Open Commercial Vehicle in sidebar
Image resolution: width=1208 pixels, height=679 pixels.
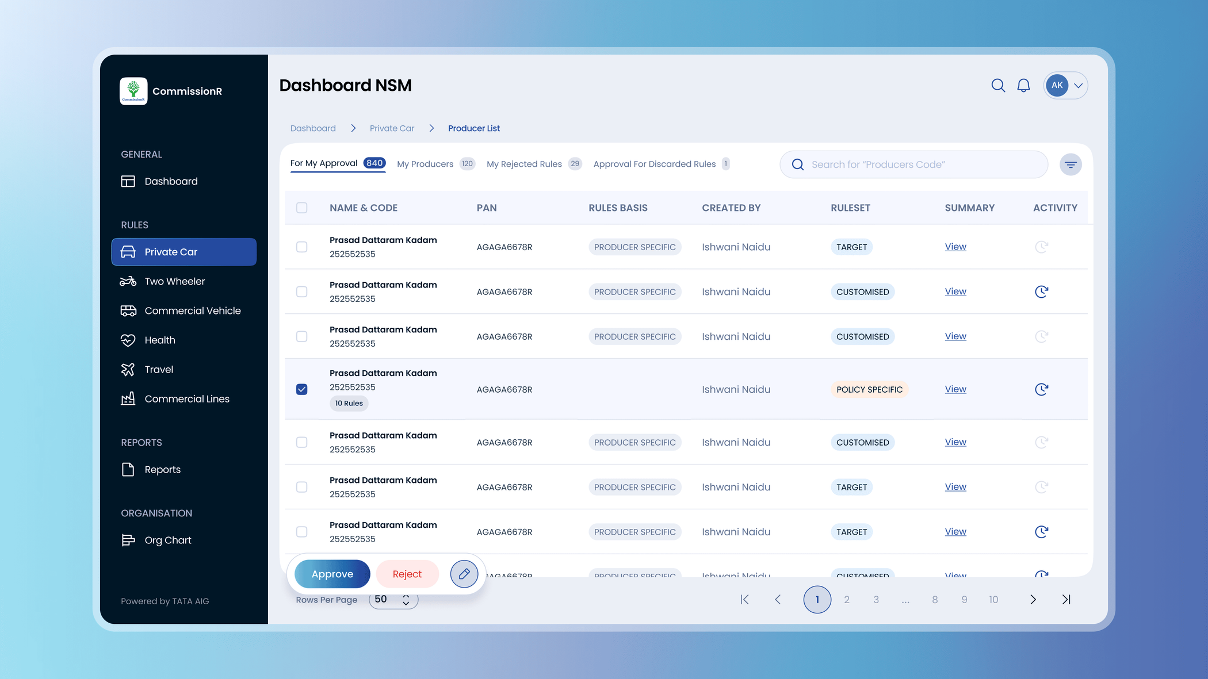tap(184, 310)
